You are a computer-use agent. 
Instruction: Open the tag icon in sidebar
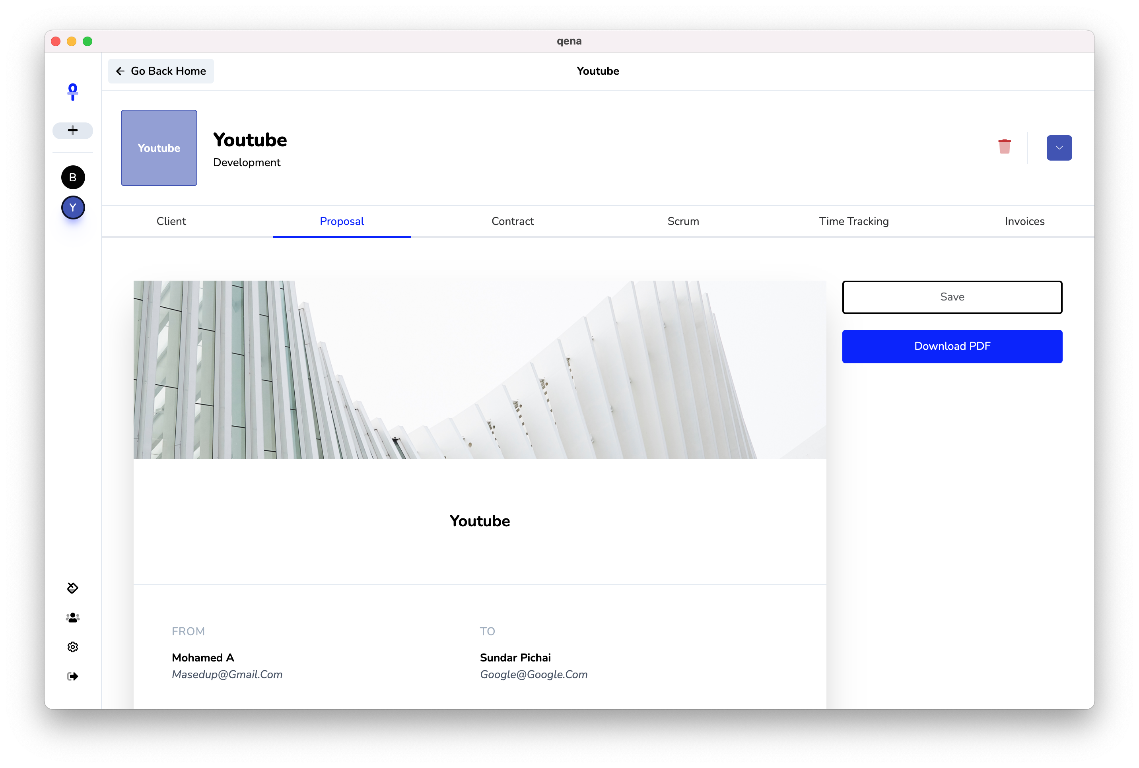coord(72,588)
